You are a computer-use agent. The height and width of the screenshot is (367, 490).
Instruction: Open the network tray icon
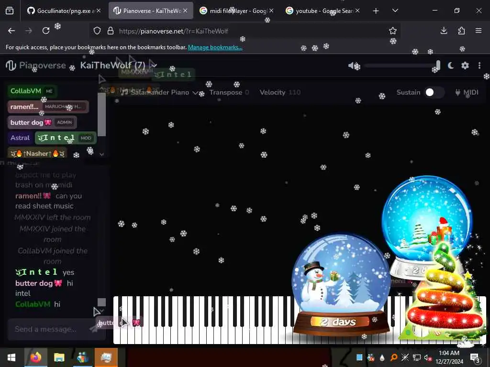click(x=417, y=357)
